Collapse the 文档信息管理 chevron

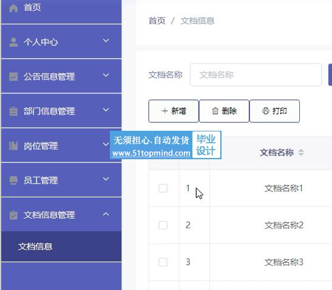[106, 214]
